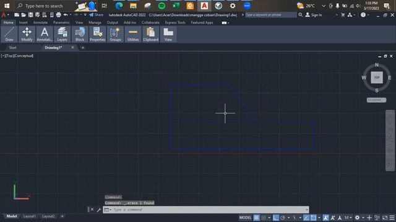
Task: Click the [Conceptual] visual style label
Action: (x=24, y=56)
